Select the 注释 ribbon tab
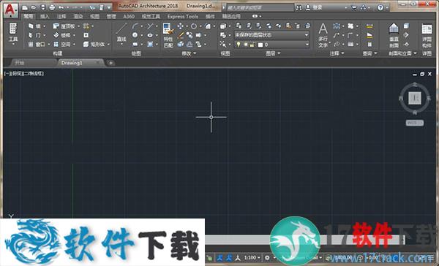Screen dimensions: 439x266 pyautogui.click(x=61, y=17)
